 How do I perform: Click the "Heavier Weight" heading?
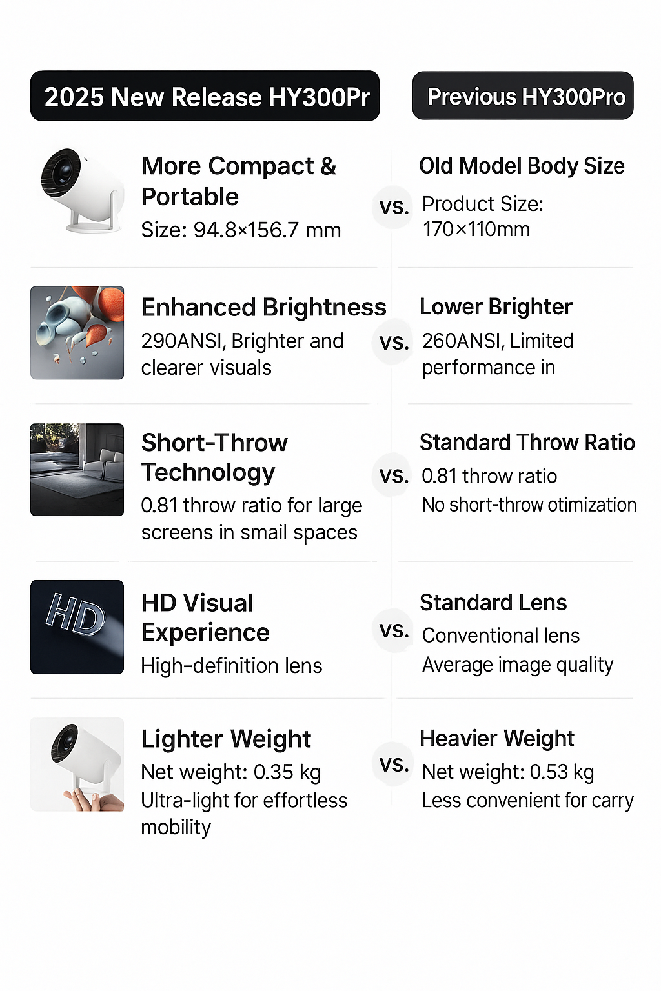[496, 738]
